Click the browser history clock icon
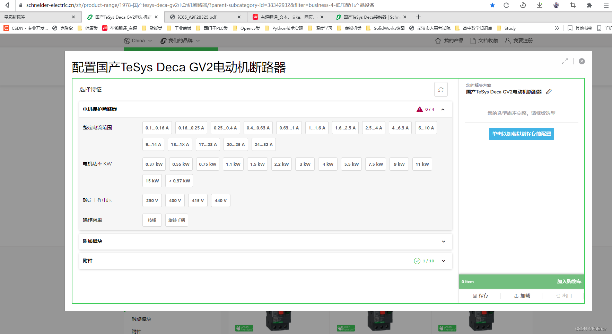This screenshot has width=612, height=334. pyautogui.click(x=523, y=5)
